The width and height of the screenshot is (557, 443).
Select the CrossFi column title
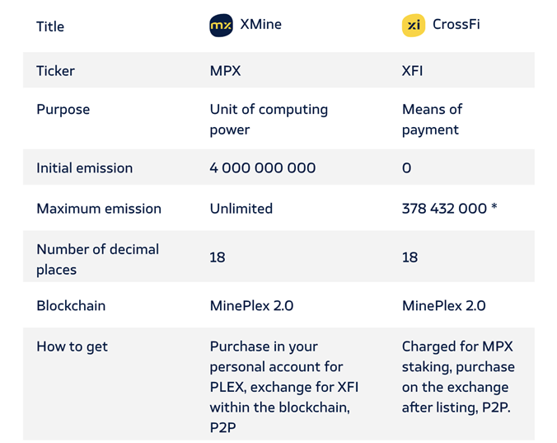[x=456, y=25]
